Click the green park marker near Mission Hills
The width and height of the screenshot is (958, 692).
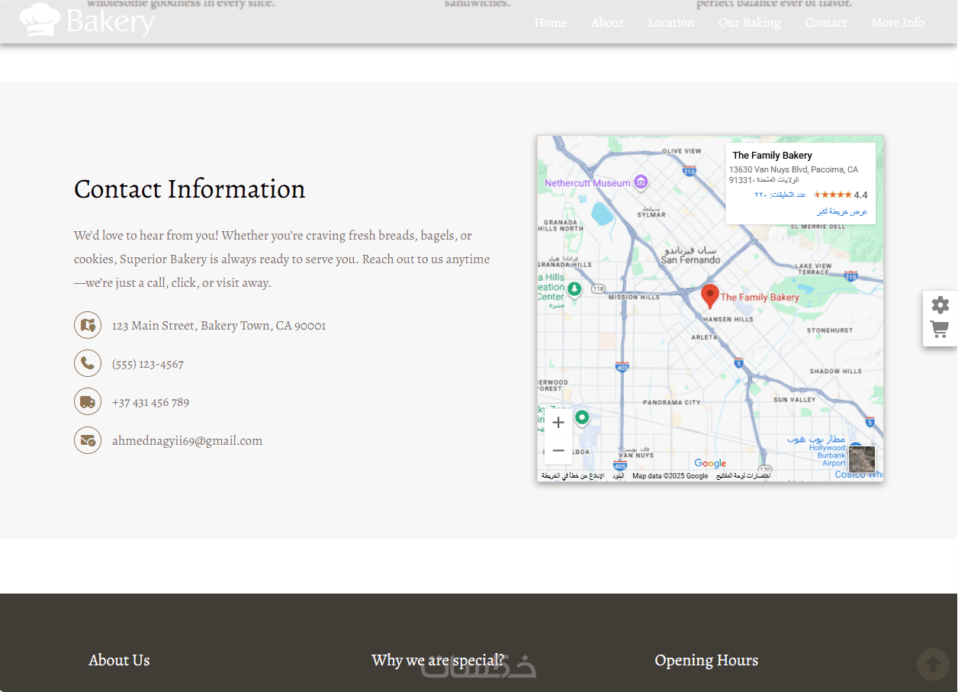point(575,289)
